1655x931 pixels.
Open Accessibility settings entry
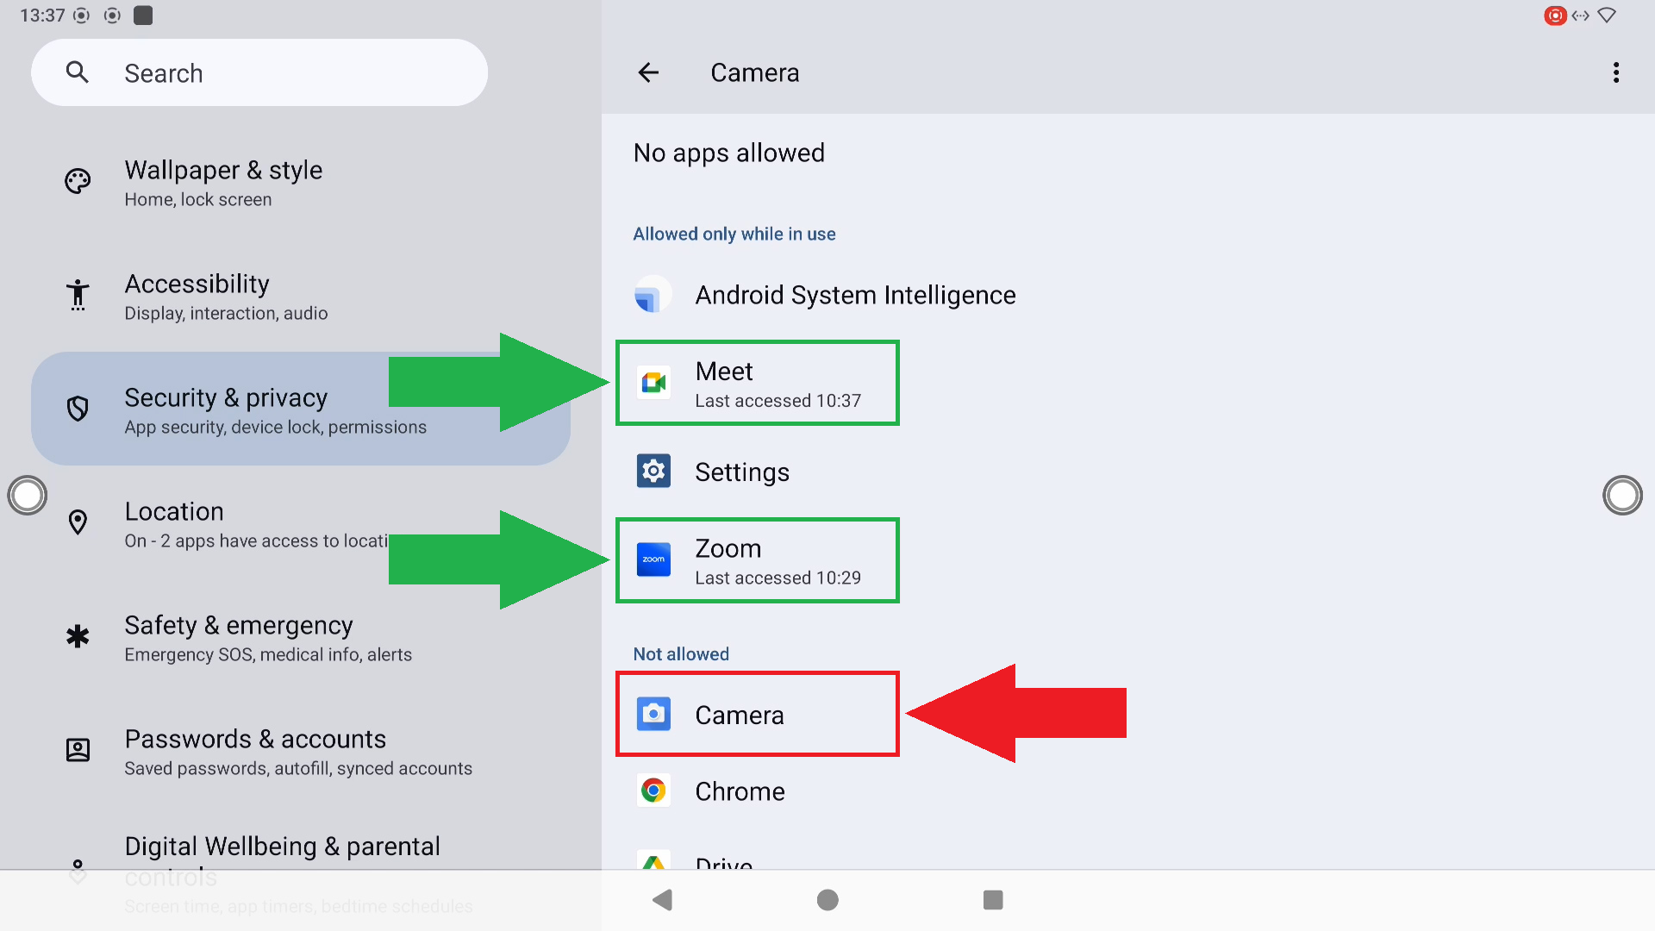tap(226, 297)
